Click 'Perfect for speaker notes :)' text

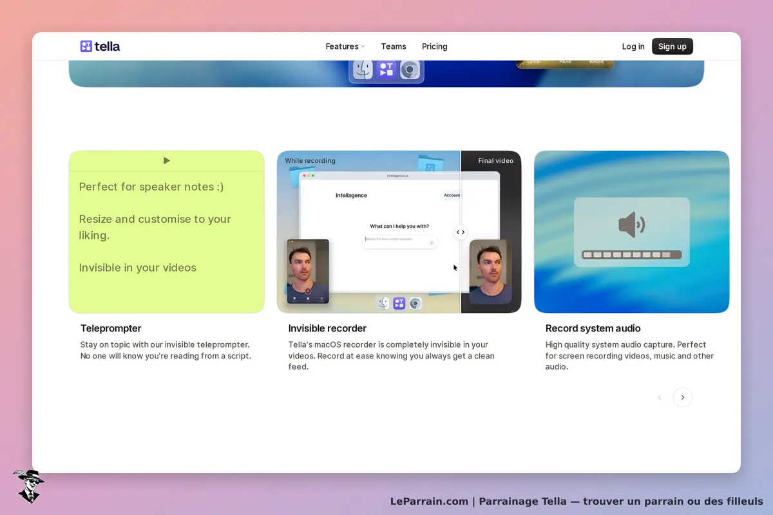[x=151, y=187]
